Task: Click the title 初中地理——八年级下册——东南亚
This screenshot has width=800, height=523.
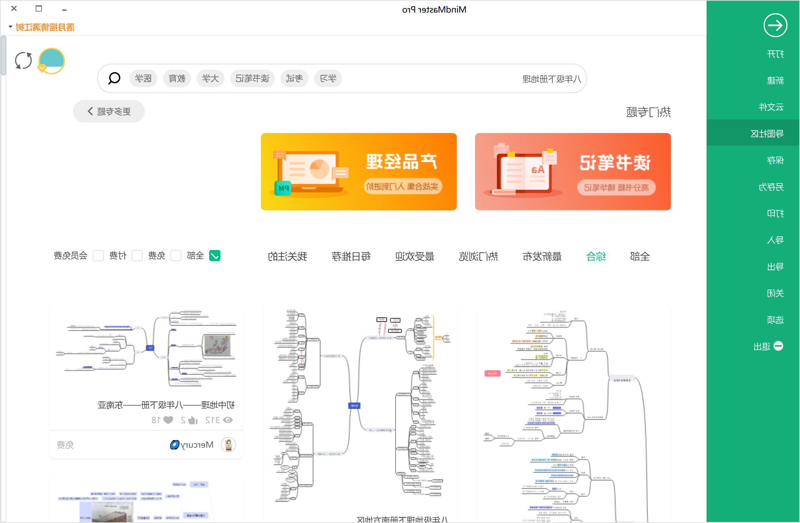Action: click(166, 405)
